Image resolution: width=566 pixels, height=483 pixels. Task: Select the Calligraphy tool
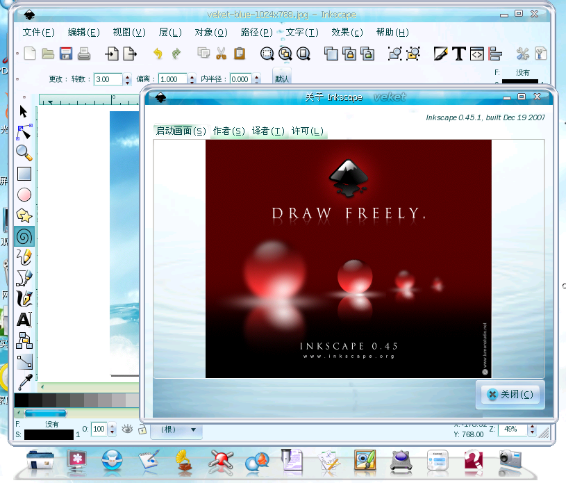click(24, 299)
